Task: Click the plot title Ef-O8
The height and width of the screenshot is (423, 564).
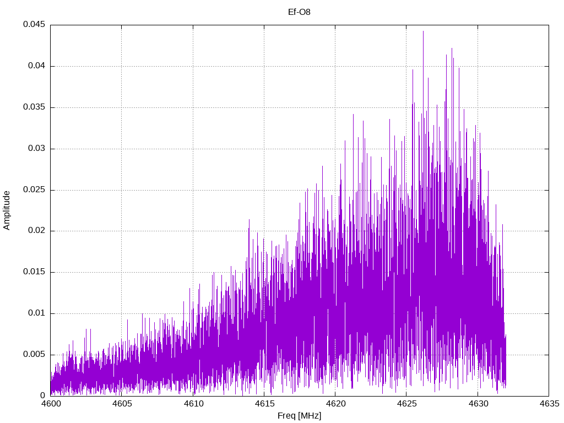Action: coord(299,12)
